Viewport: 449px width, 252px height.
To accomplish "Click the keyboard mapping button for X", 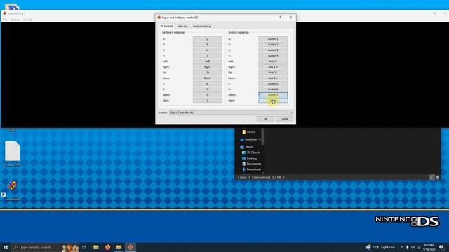I will 208,50.
